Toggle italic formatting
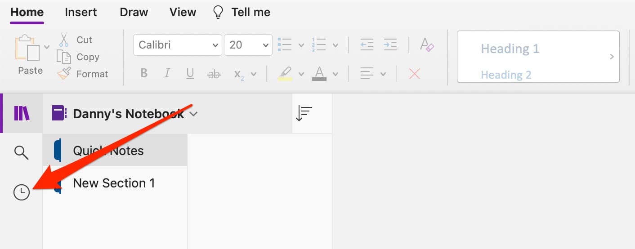 click(x=167, y=73)
